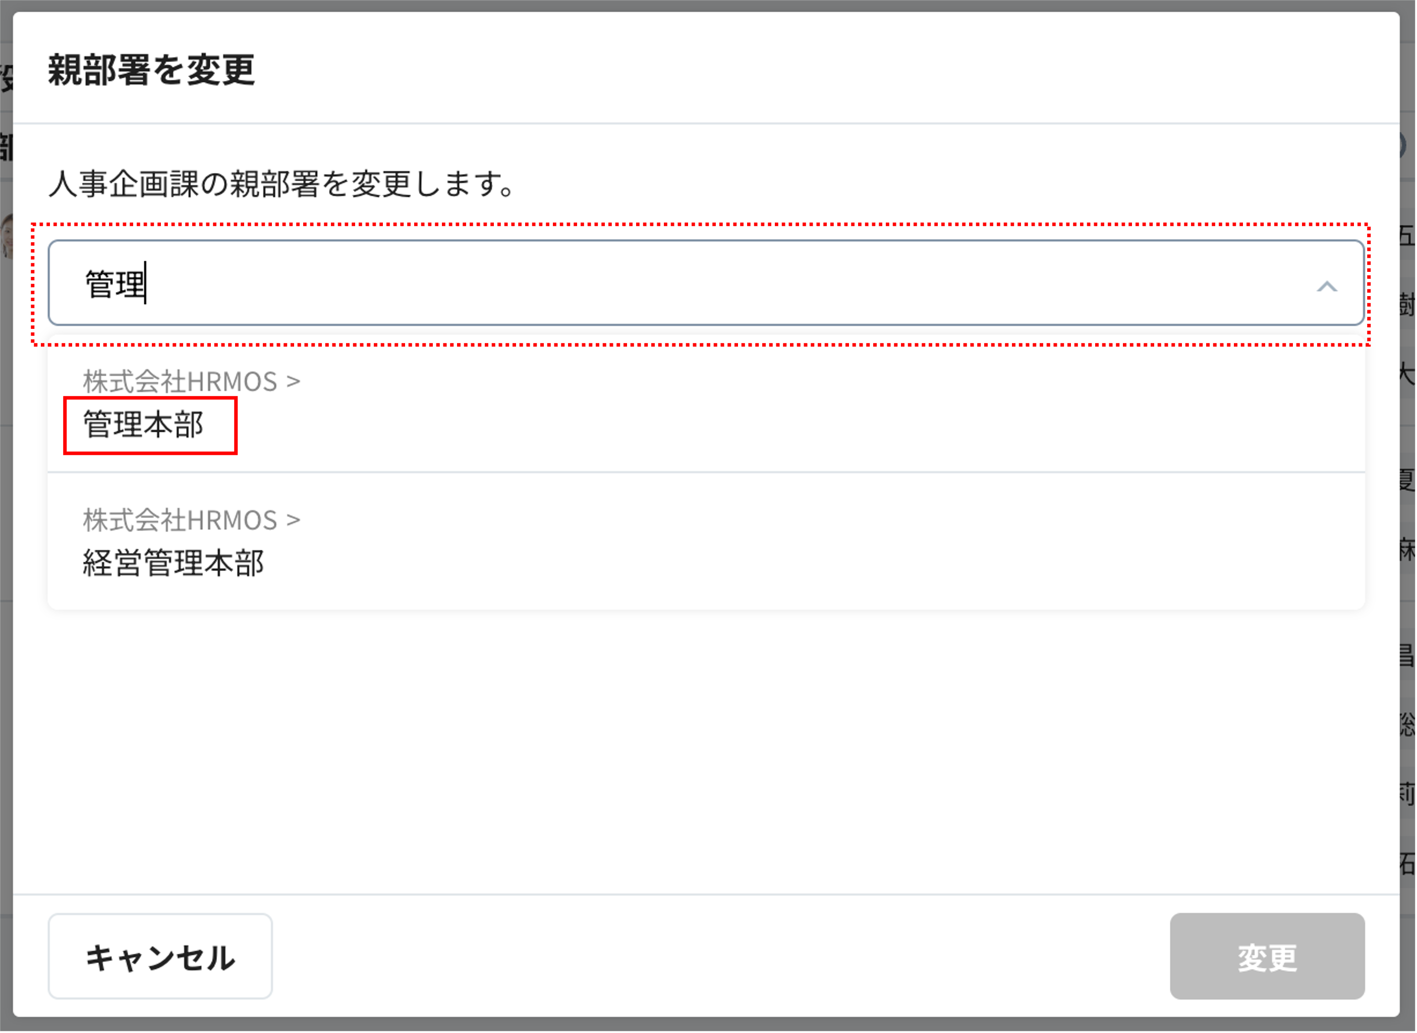
Task: Click the upward-pointing collapse arrow in the combobox
Action: click(1326, 288)
